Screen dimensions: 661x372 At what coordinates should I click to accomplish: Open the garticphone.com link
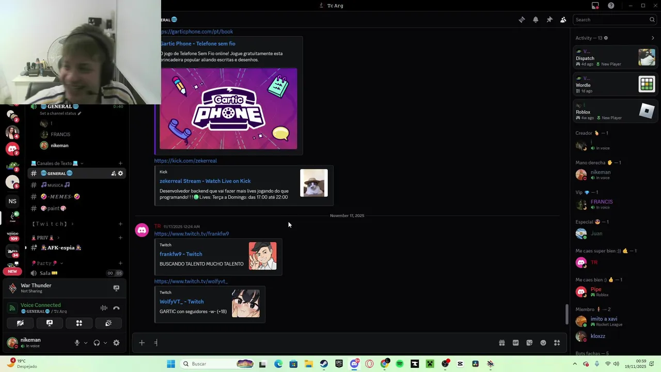196,32
